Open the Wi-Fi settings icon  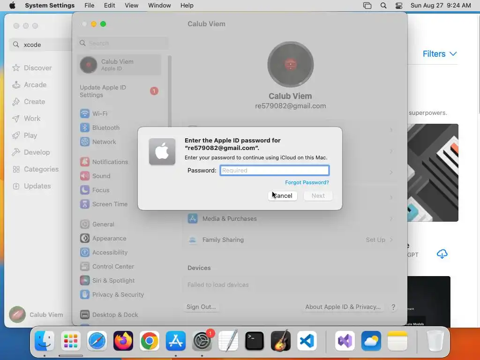click(x=85, y=113)
